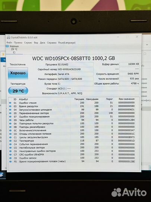
Task: Click raw value 00000000128E
Action: [x=126, y=161]
